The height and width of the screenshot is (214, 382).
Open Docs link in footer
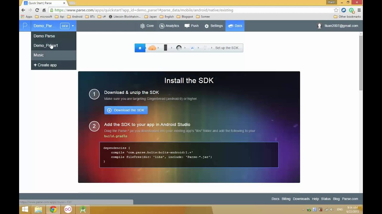tap(275, 199)
